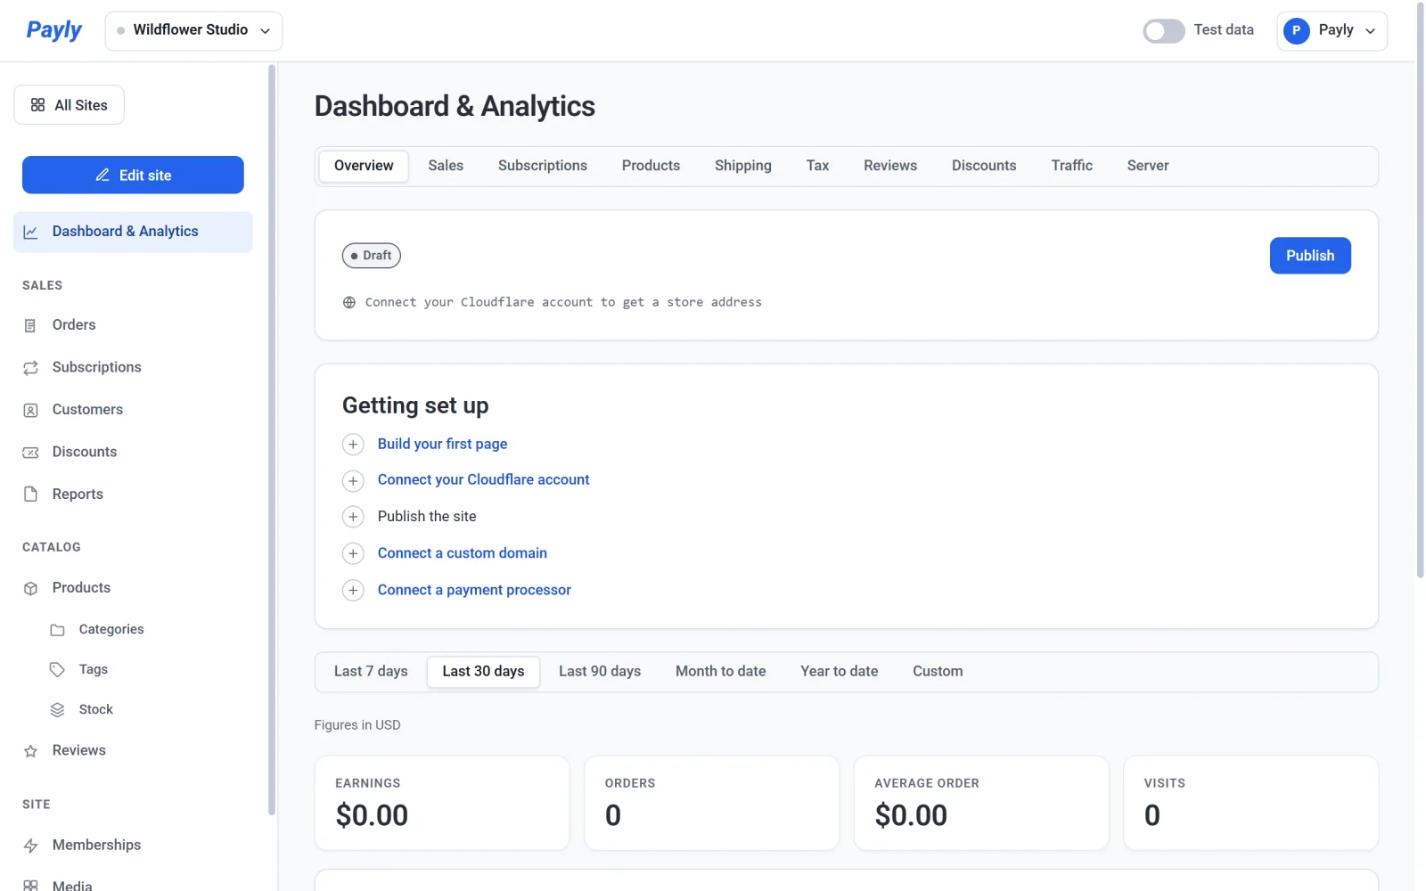Switch to the Subscriptions tab
Screen dimensions: 1426x891
tap(543, 166)
